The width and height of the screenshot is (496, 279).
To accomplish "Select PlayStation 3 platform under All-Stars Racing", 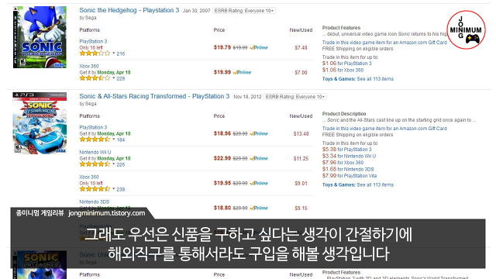I will [x=93, y=127].
